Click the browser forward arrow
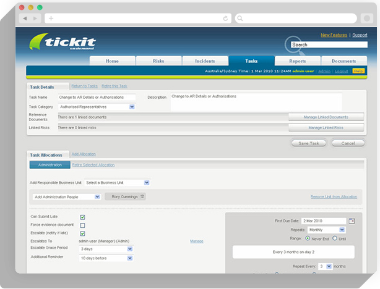This screenshot has width=380, height=289. pos(35,19)
